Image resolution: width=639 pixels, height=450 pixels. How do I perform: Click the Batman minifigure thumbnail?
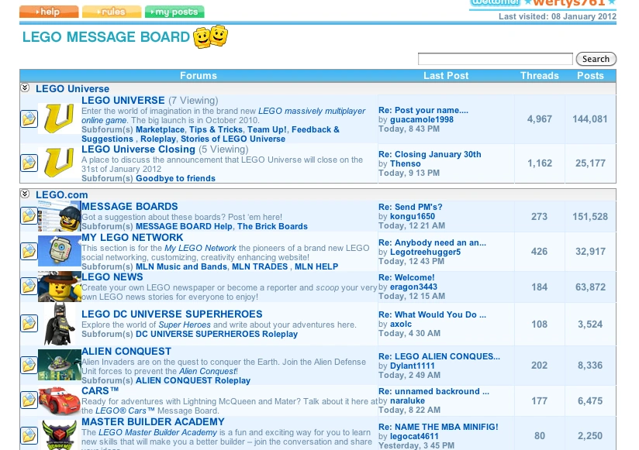[60, 324]
